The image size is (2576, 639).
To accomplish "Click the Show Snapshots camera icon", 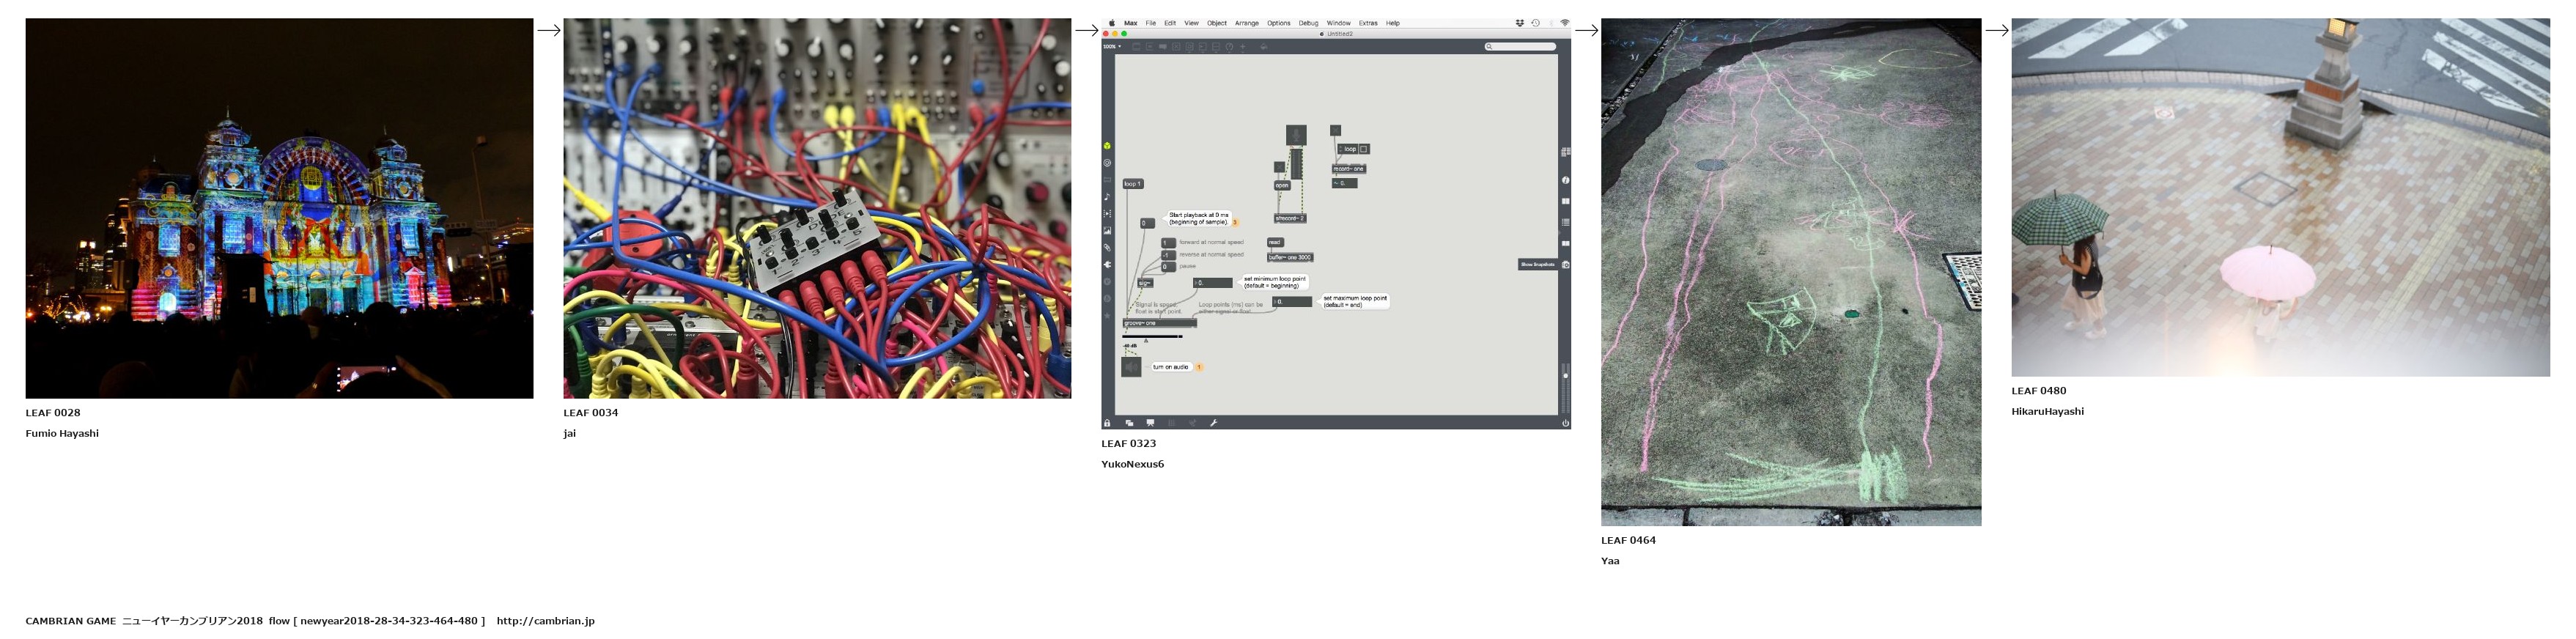I will point(1565,265).
